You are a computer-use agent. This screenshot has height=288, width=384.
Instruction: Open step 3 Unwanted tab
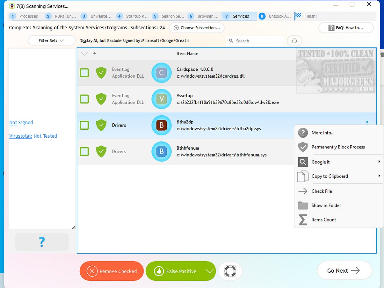tap(97, 16)
